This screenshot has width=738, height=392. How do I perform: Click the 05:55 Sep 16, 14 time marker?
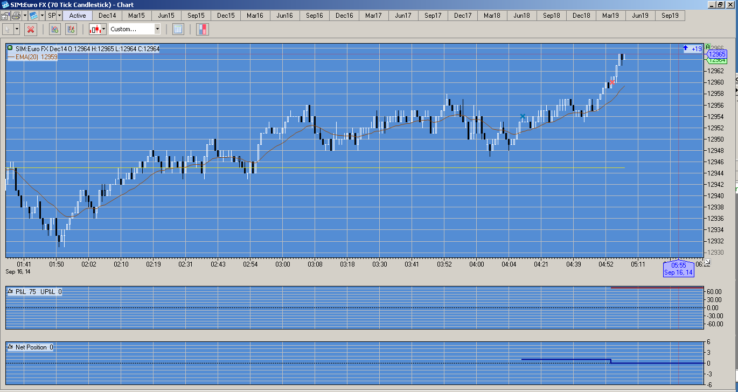pos(678,269)
